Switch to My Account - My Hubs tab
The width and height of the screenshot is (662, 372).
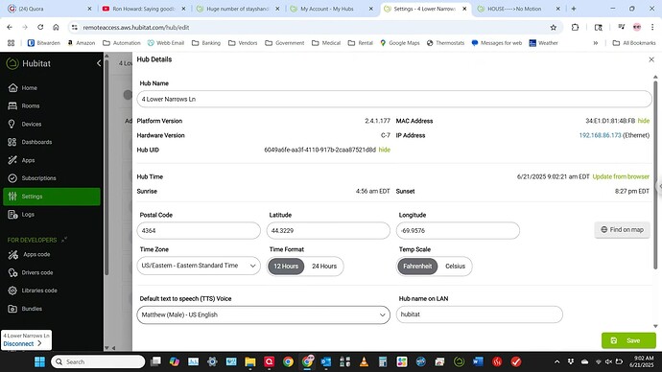(331, 9)
